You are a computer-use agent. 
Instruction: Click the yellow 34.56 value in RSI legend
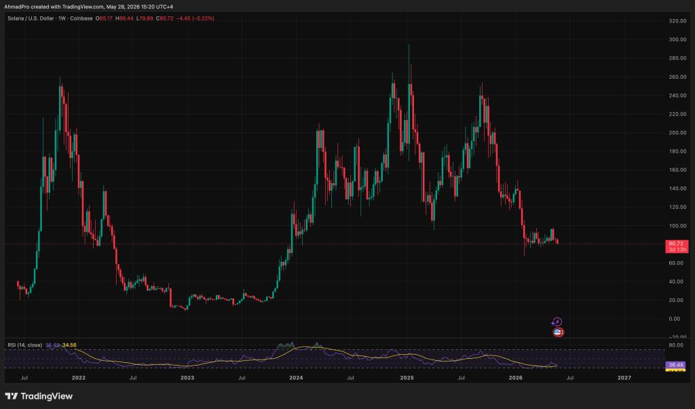pyautogui.click(x=69, y=345)
